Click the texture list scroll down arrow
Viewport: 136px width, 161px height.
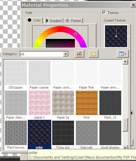click(125, 148)
